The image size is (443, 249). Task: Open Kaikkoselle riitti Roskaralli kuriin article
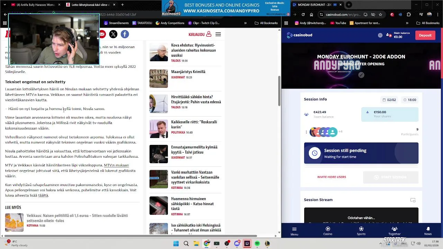point(194,124)
